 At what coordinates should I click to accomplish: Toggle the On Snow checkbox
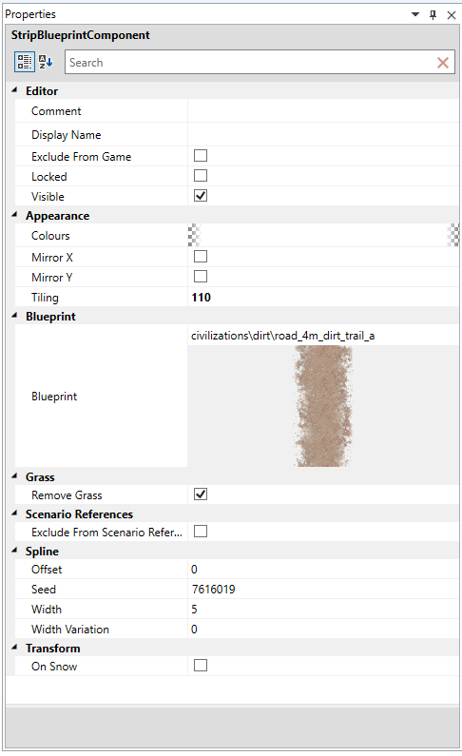coord(201,666)
